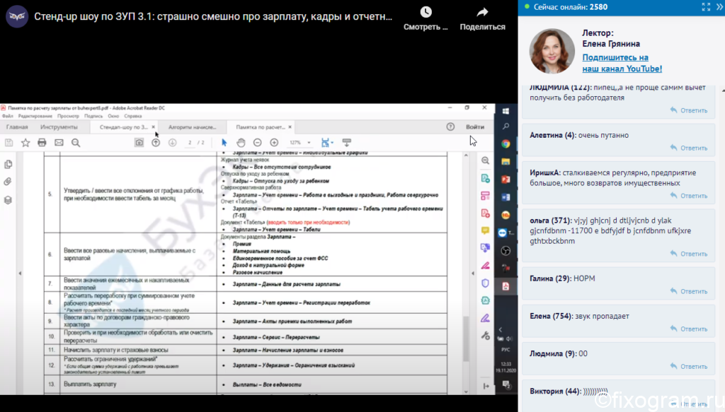Viewport: 725px width, 412px height.
Task: Zoom in with the plus icon
Action: pyautogui.click(x=274, y=143)
